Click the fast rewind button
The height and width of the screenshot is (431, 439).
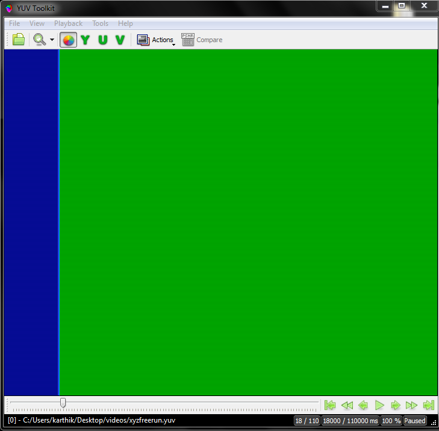[x=347, y=405]
